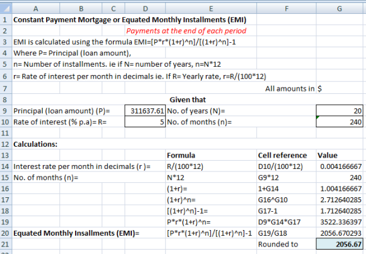Click number of years cell 20
This screenshot has width=366, height=254.
click(x=339, y=110)
